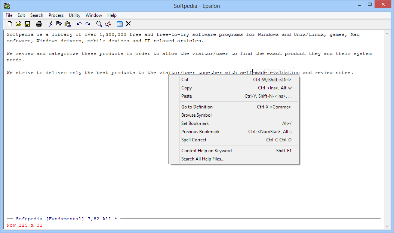Screen dimensions: 394x233
Task: Select Browse Symbol in context menu
Action: (234, 115)
